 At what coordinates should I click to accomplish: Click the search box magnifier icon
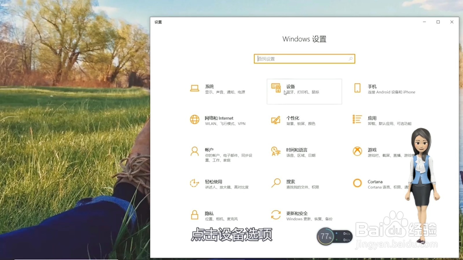(350, 59)
